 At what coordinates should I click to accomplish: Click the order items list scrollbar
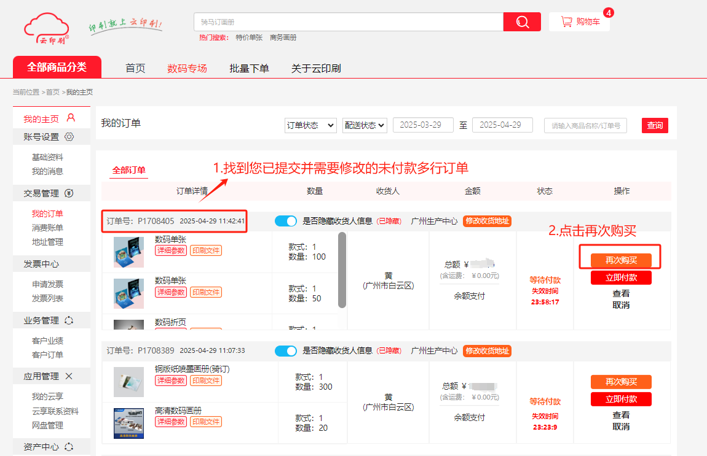(x=342, y=269)
